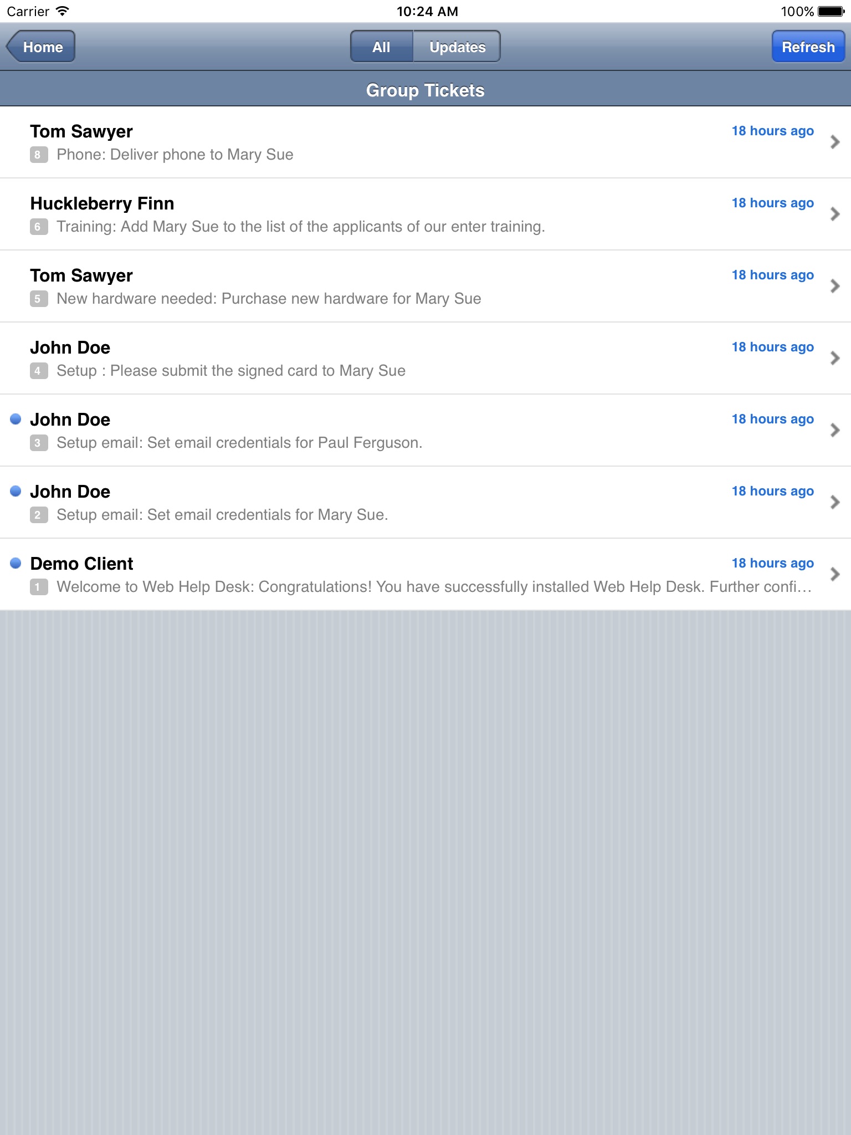This screenshot has width=851, height=1135.
Task: Open the new hardware needed ticket
Action: (268, 298)
